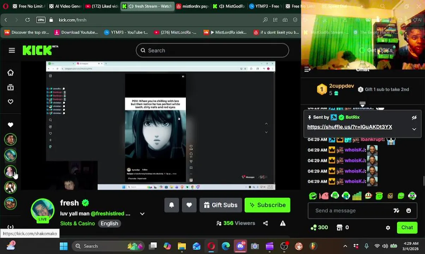Click the Subscribe button
The width and height of the screenshot is (425, 254).
click(x=267, y=205)
